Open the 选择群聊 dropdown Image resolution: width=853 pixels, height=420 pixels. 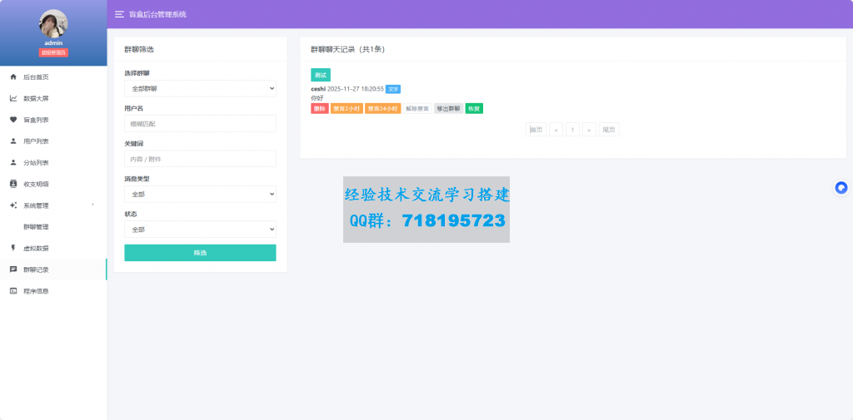click(200, 88)
